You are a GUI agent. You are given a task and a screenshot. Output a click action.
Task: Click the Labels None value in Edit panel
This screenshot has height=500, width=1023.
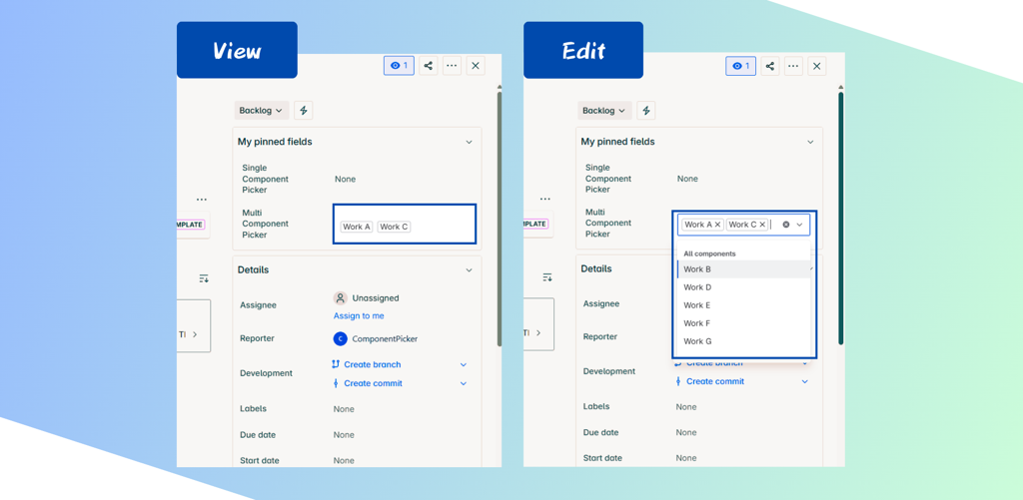pos(686,407)
